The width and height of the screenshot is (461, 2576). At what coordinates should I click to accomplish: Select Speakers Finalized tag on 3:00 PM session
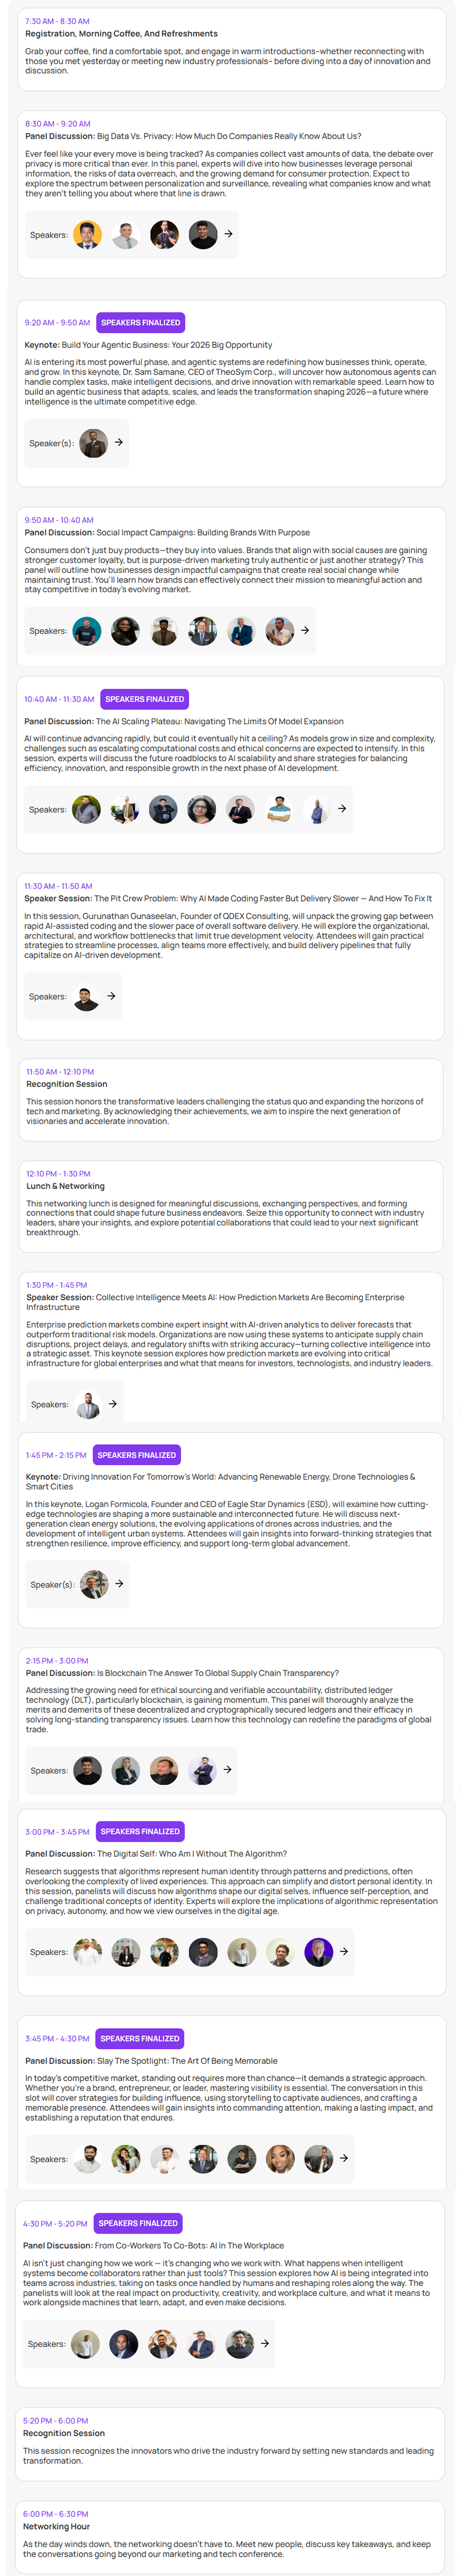141,1832
